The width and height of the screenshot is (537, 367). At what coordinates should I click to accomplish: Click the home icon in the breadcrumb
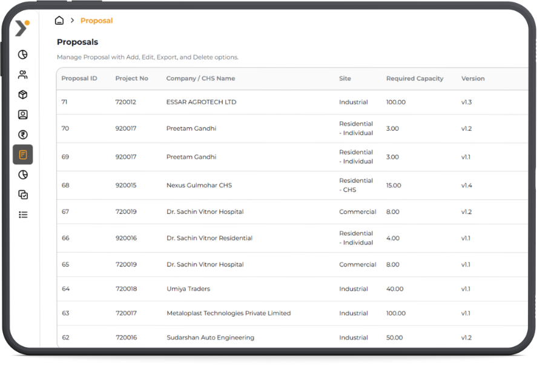[59, 21]
